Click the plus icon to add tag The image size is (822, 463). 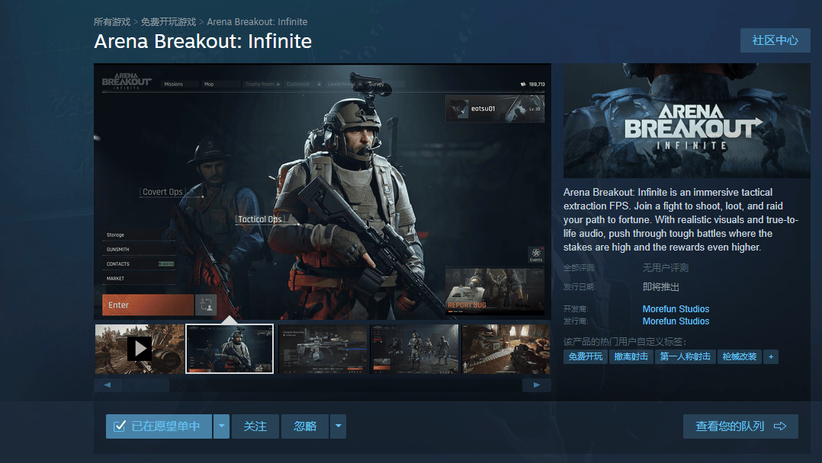tap(771, 356)
